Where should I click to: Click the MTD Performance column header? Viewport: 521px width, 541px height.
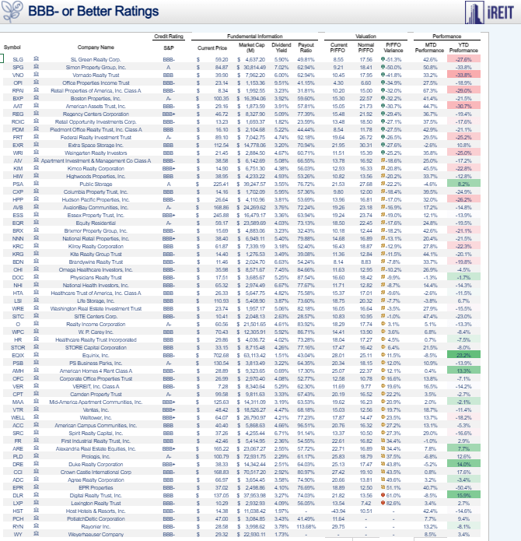[430, 47]
